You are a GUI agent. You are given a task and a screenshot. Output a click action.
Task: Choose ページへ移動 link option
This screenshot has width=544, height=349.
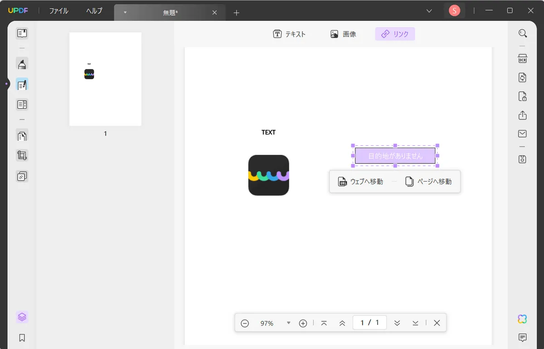[428, 182]
